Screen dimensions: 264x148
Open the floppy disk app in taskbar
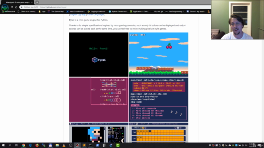point(50,145)
